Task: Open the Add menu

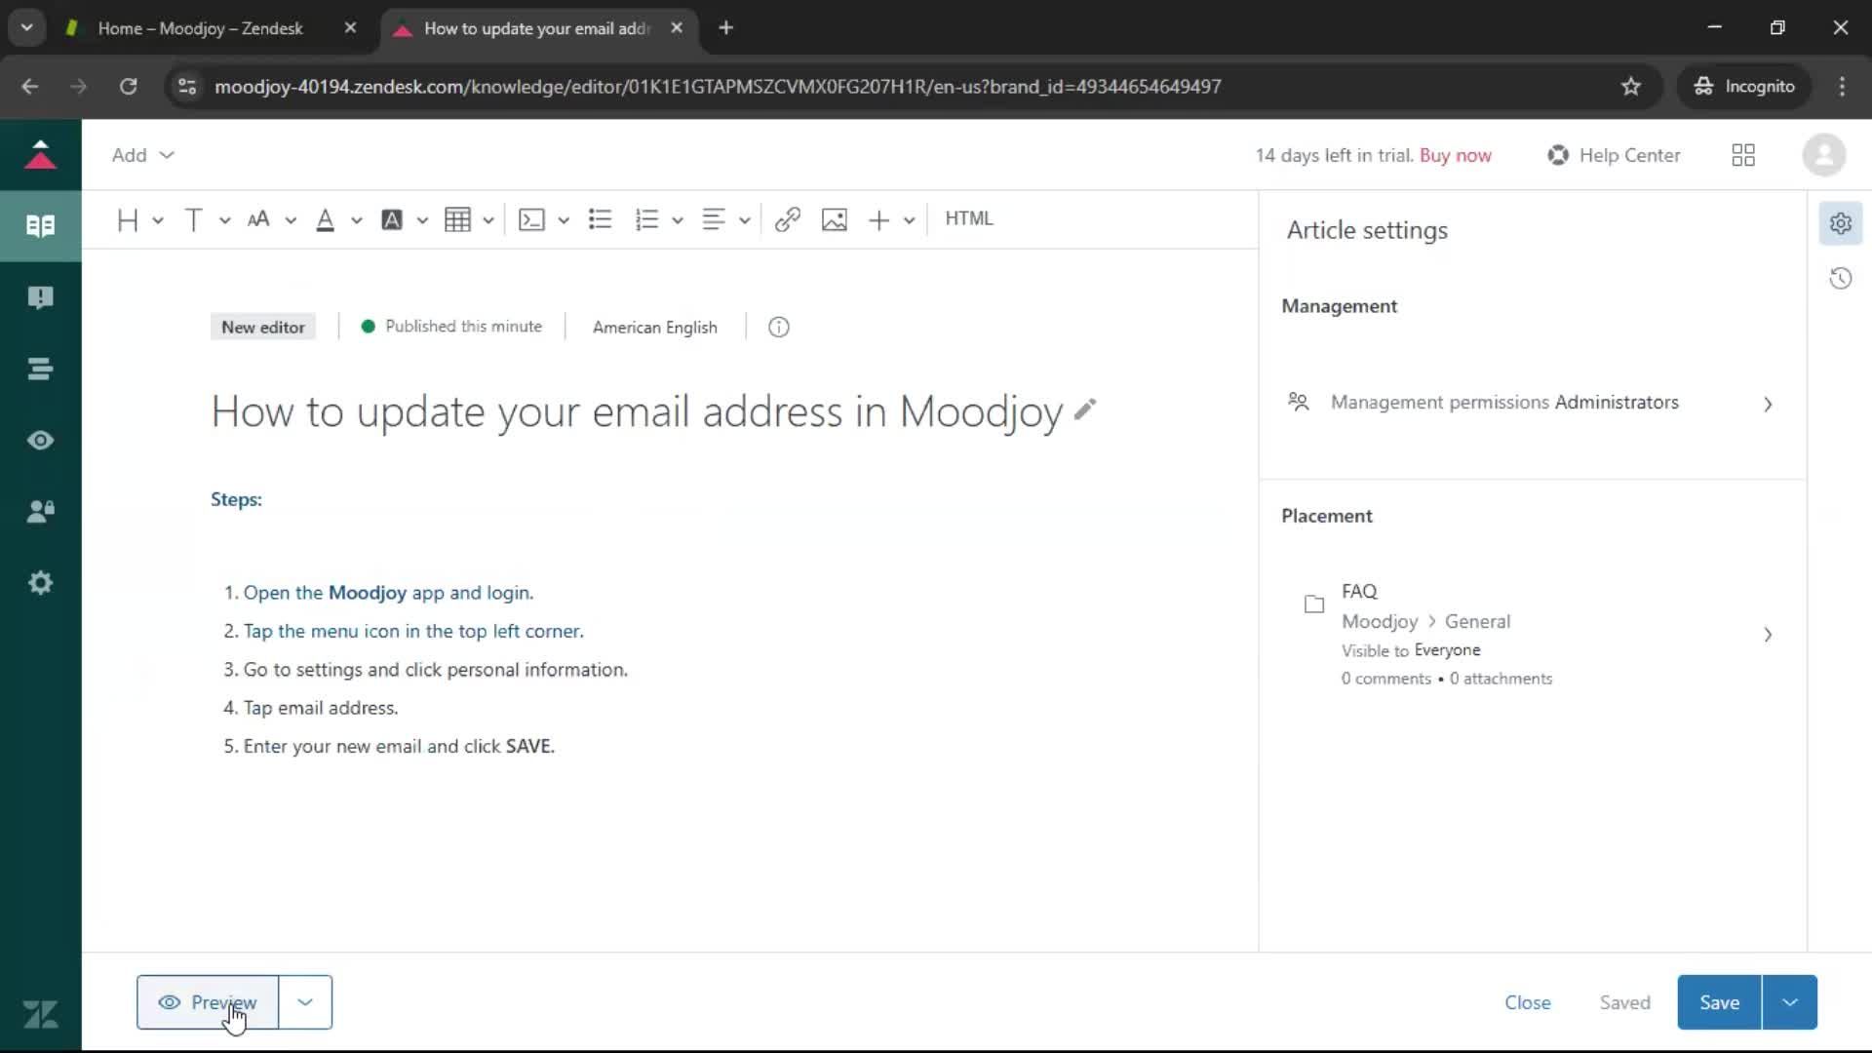Action: (x=142, y=155)
